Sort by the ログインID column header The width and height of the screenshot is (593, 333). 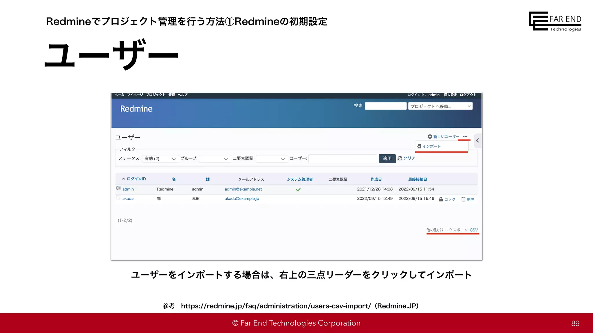[x=136, y=179]
